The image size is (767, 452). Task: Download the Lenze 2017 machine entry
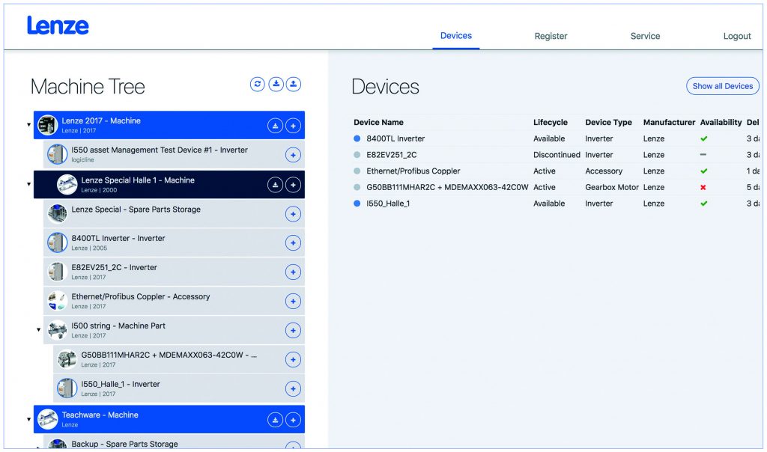coord(276,126)
